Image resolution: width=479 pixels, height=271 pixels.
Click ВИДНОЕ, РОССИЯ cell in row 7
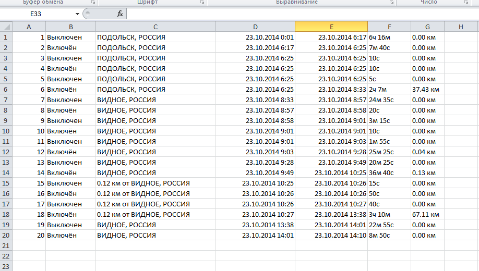(155, 100)
